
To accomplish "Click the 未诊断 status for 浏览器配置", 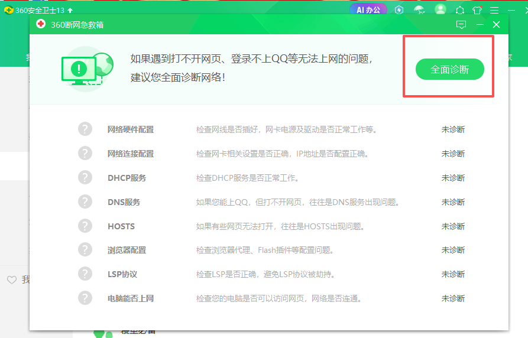I will pyautogui.click(x=453, y=251).
